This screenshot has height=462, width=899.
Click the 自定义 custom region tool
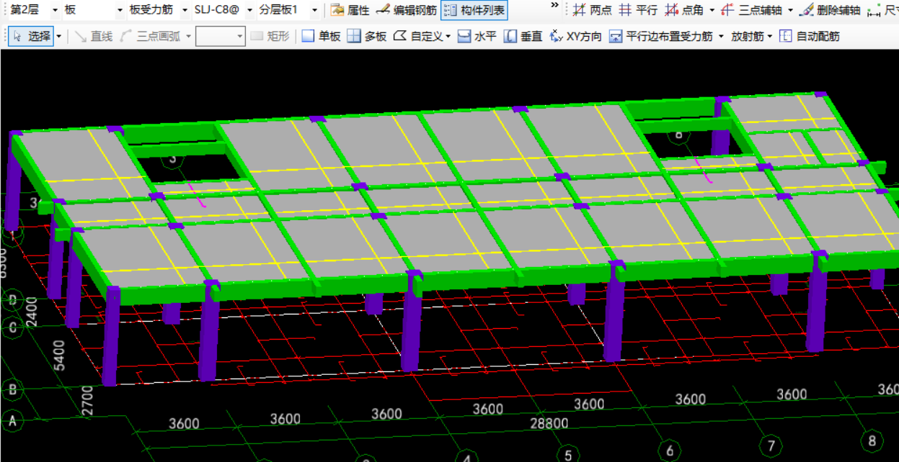click(x=418, y=36)
